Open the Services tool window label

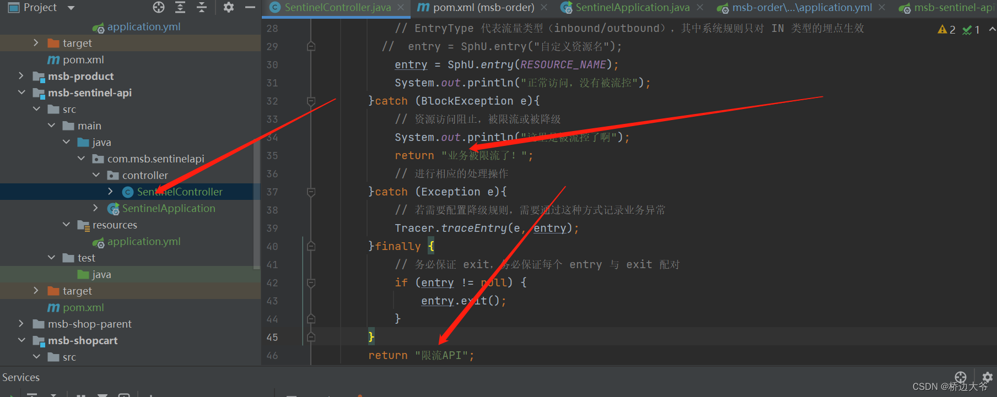(21, 377)
